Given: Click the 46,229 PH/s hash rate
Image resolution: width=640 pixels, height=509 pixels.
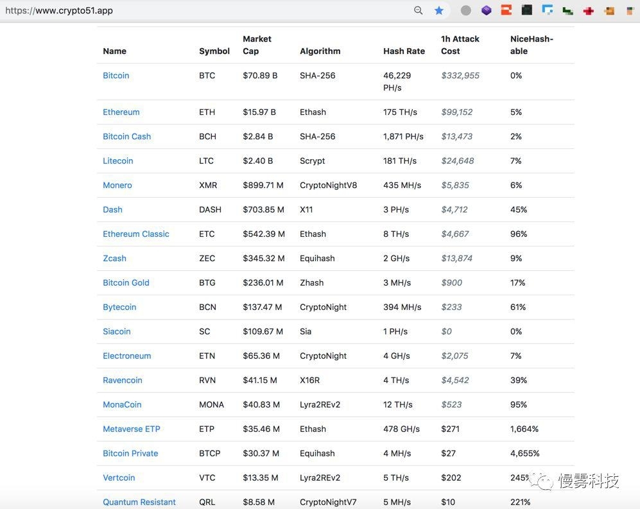Looking at the screenshot, I should pos(397,82).
